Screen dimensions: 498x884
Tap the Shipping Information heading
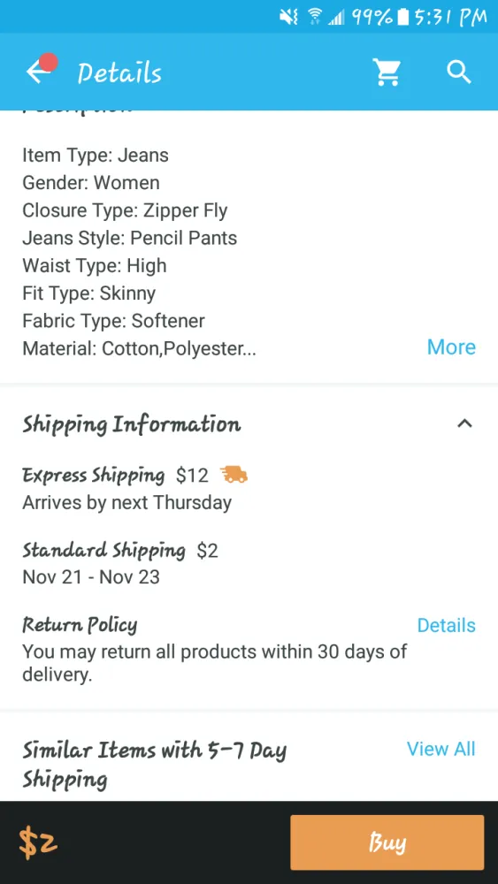click(132, 424)
